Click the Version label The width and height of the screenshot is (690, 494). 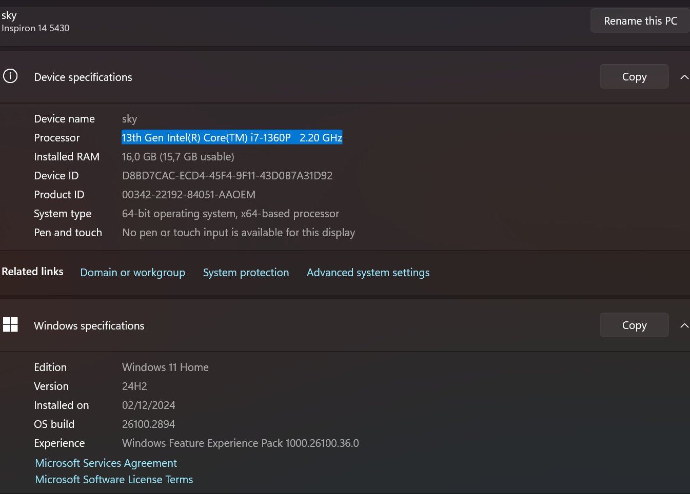tap(51, 386)
